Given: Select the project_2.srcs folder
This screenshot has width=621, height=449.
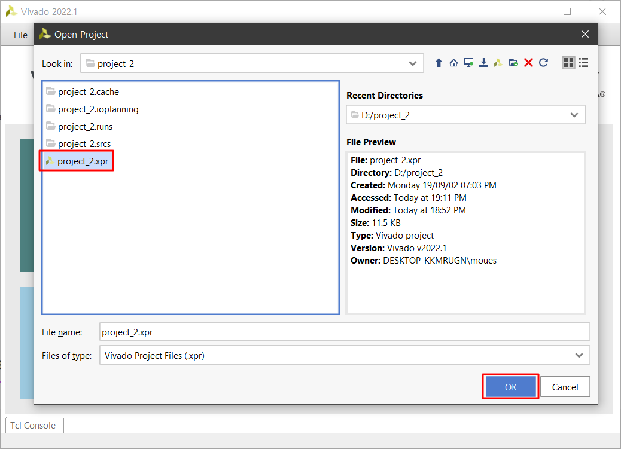Looking at the screenshot, I should pyautogui.click(x=84, y=144).
